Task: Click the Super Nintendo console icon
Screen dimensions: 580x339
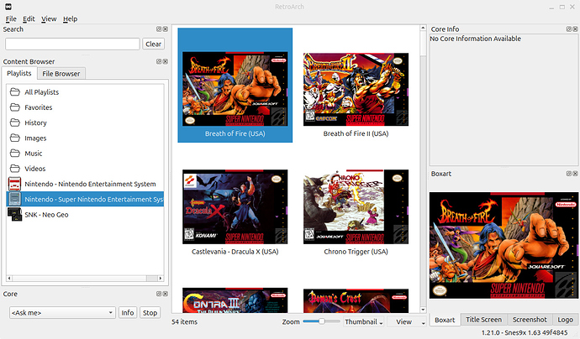Action: (x=15, y=199)
